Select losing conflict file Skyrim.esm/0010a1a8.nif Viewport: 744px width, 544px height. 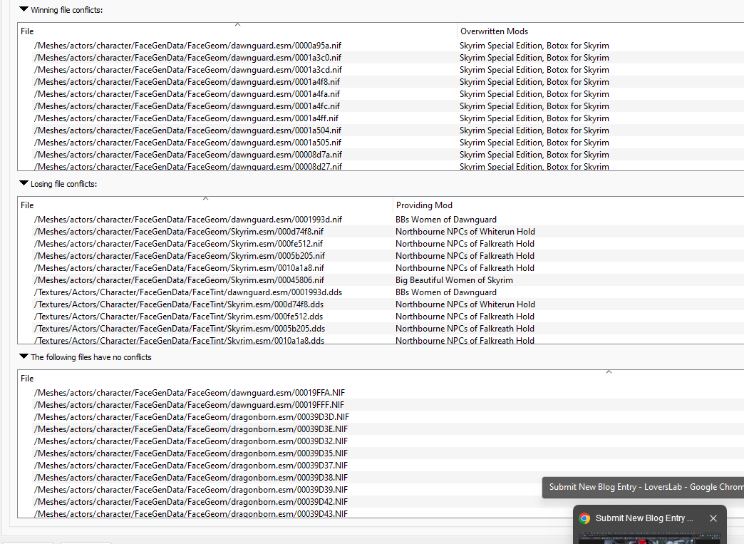coord(179,268)
